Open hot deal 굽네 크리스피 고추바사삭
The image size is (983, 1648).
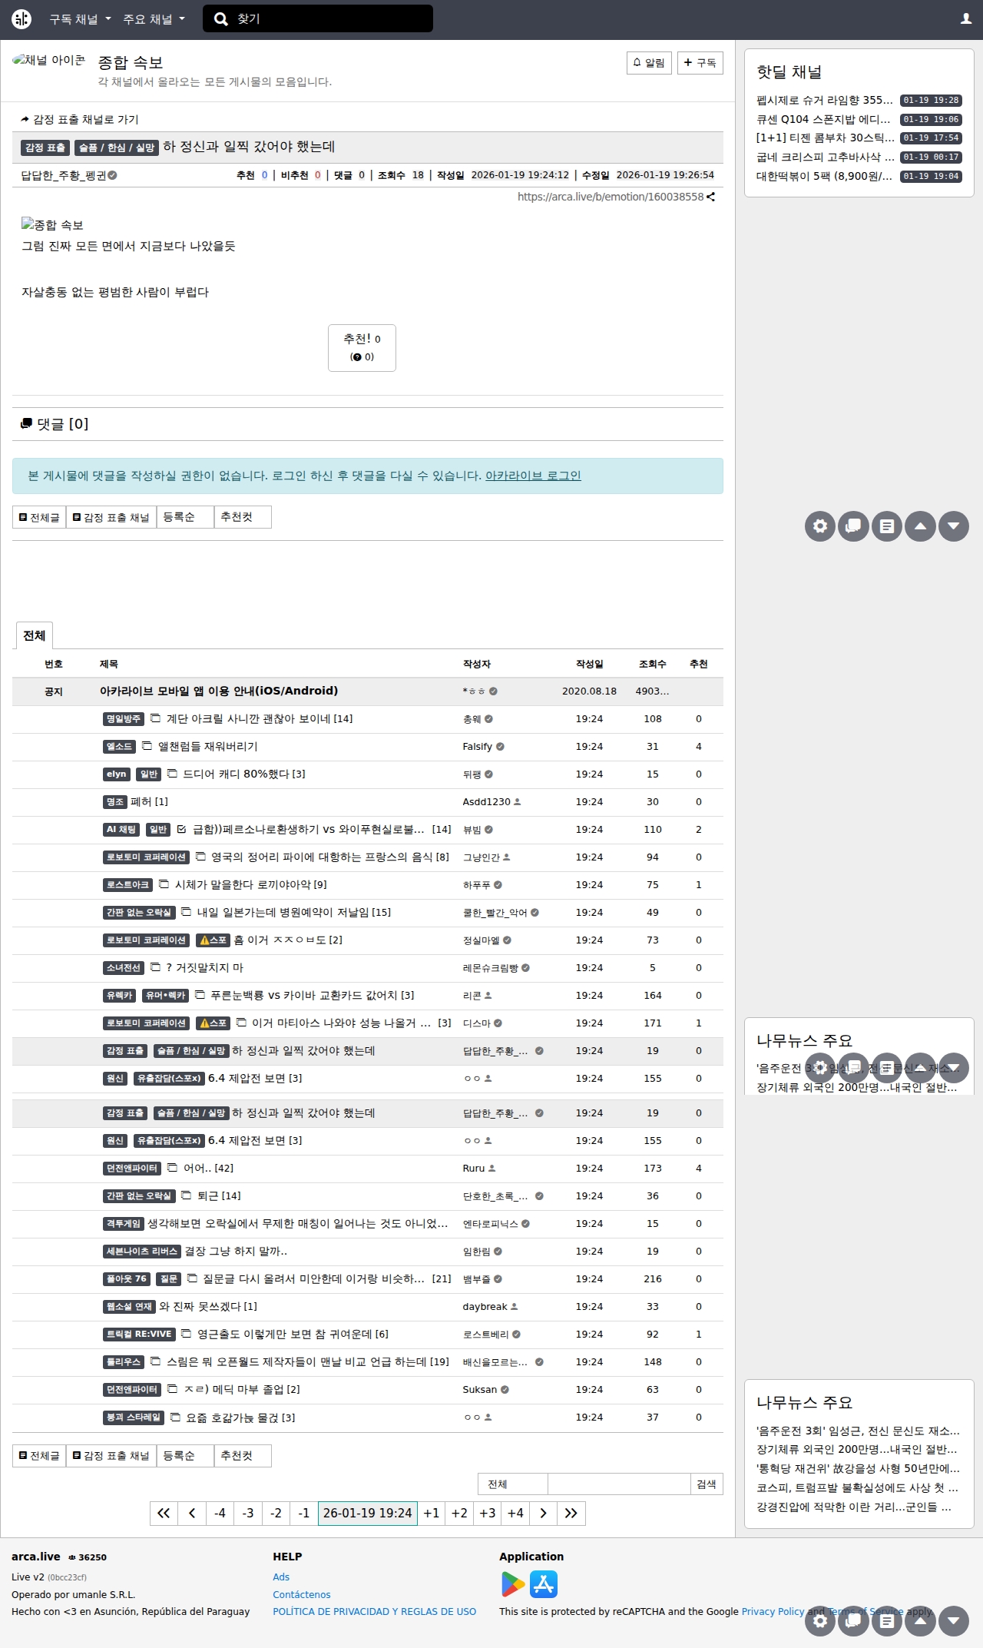tap(824, 157)
